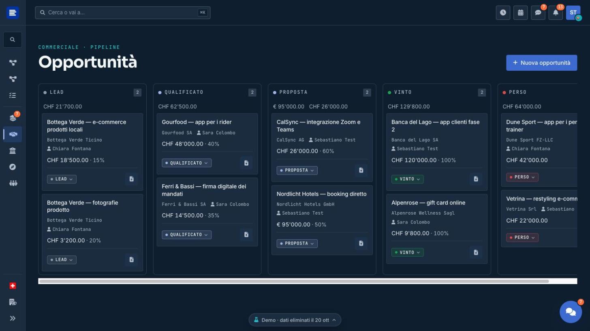
Task: Expand the Demo dati eliminati banner
Action: coord(295,320)
